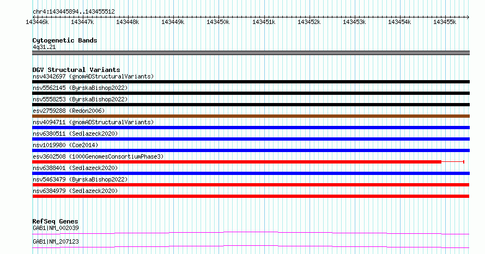Click the 143449k ruler position

pos(173,22)
